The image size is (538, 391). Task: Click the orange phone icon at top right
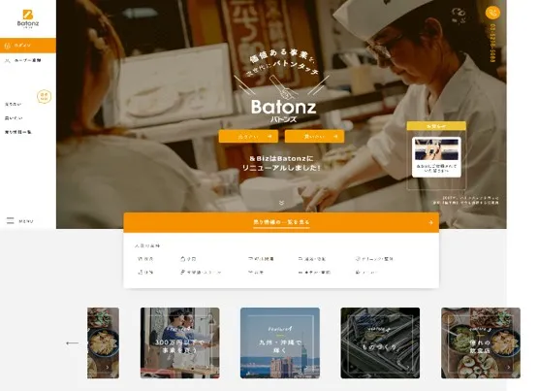[492, 13]
